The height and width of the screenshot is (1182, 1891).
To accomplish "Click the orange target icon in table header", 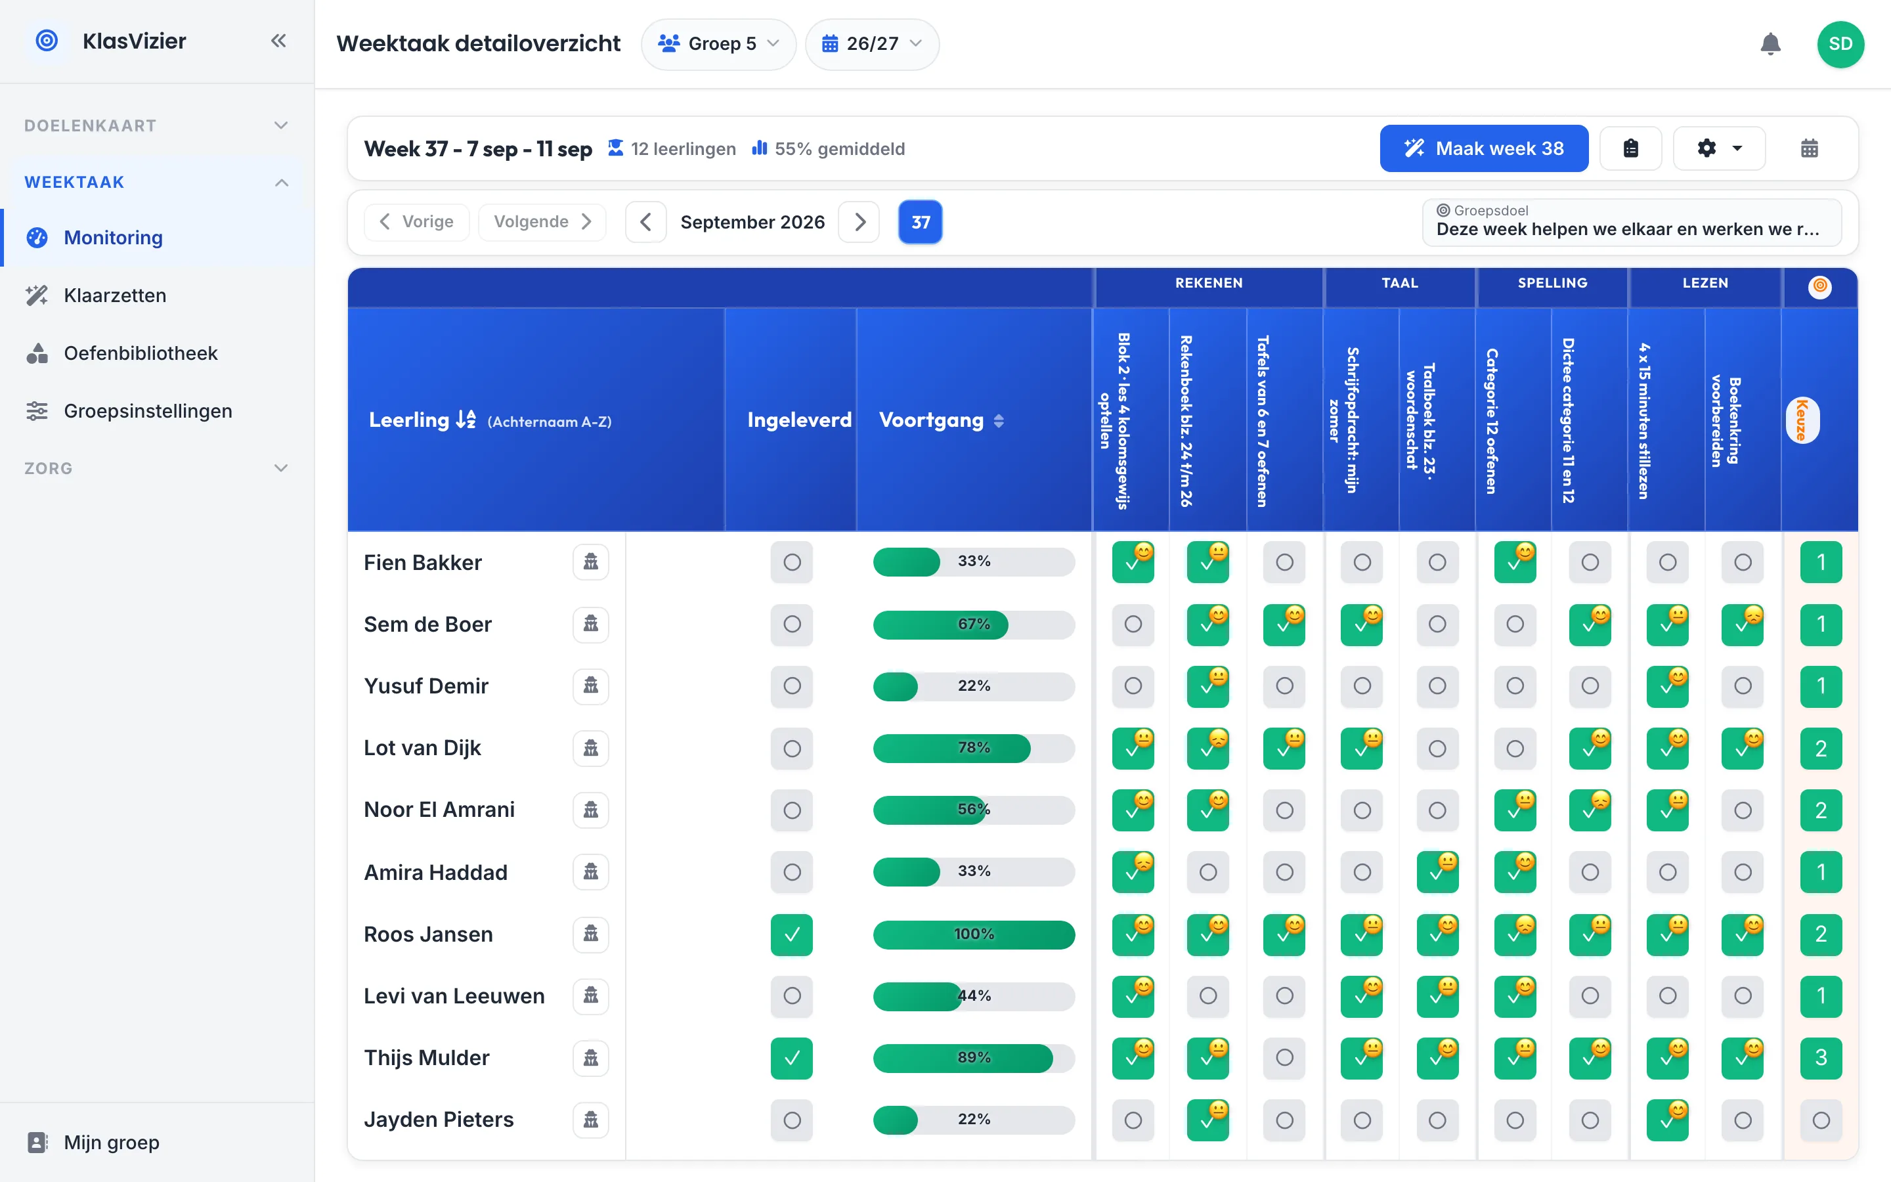I will 1820,286.
